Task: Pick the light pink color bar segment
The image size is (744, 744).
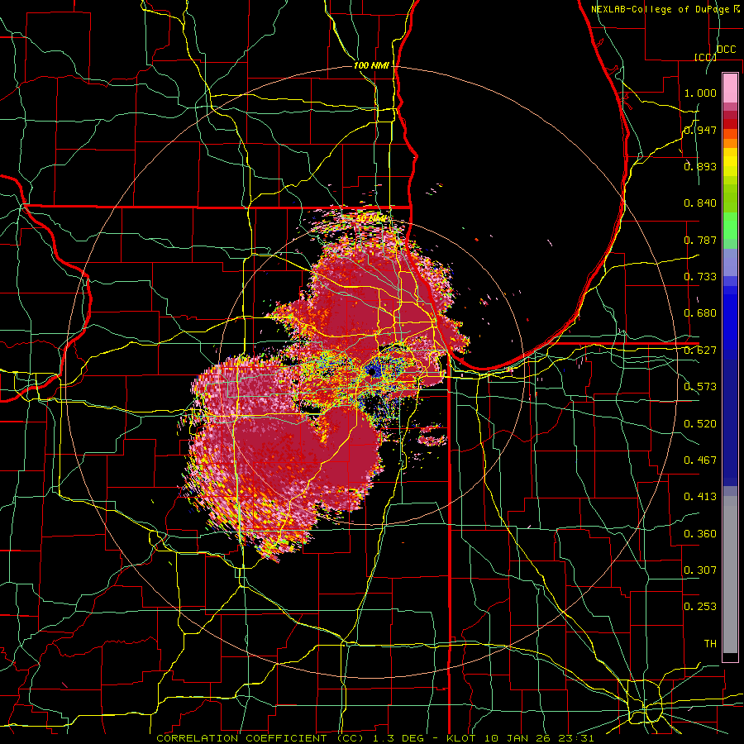Action: coord(730,88)
